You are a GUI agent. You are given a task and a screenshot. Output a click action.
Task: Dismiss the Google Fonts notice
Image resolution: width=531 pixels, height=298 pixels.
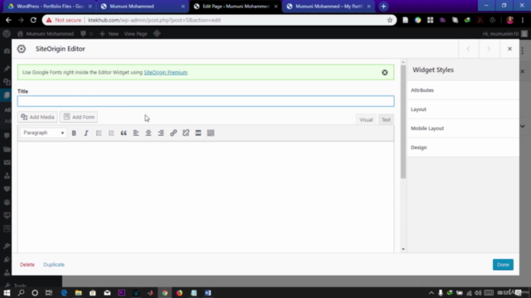pyautogui.click(x=385, y=72)
